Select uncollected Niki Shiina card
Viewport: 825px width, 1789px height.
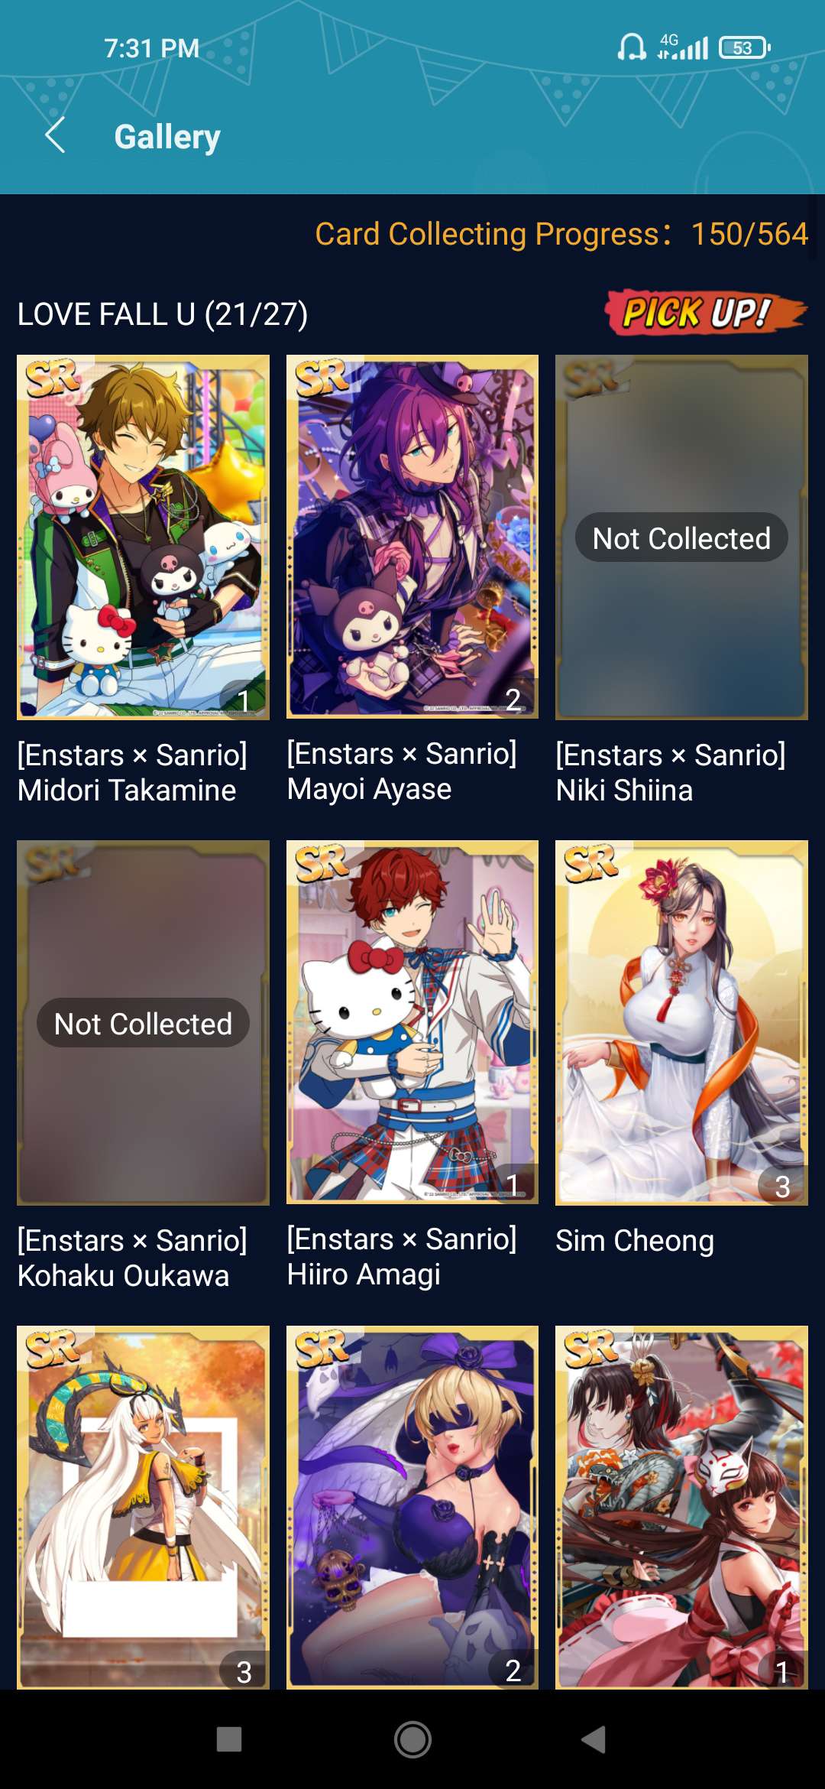click(x=681, y=537)
